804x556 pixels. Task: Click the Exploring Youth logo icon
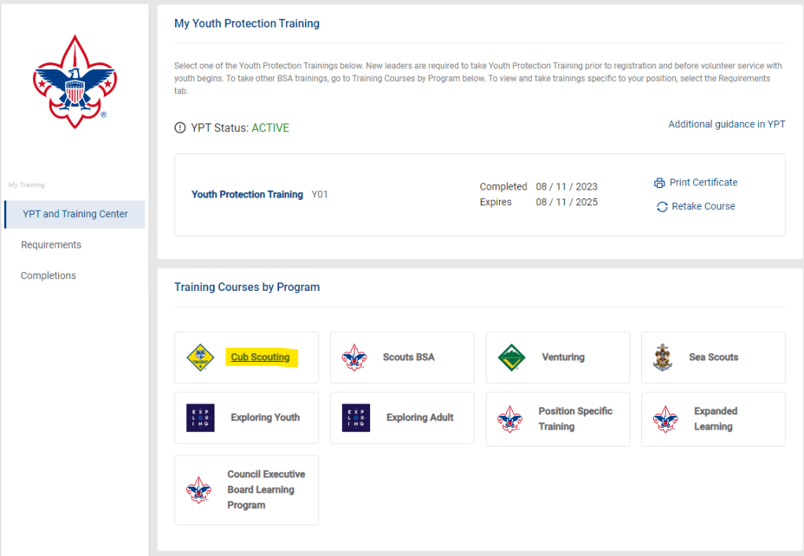coord(200,418)
